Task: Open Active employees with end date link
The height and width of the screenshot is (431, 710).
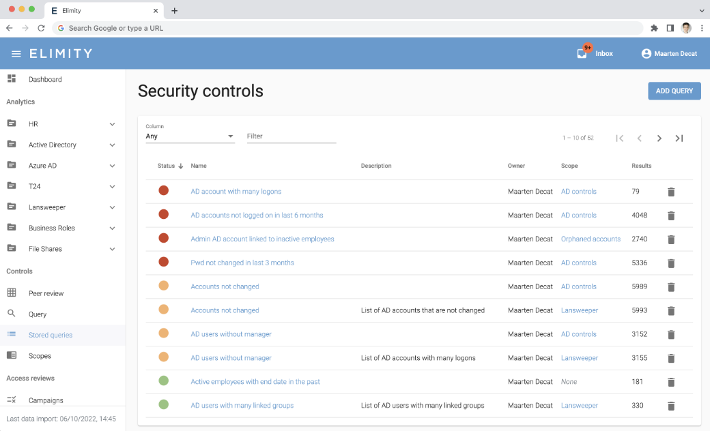Action: [255, 382]
